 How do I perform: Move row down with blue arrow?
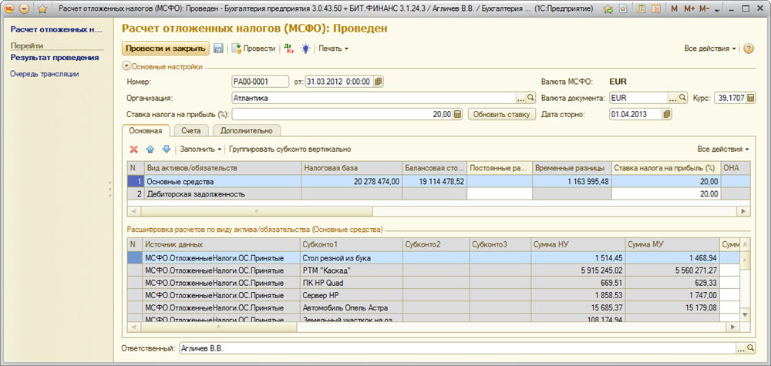coord(165,149)
